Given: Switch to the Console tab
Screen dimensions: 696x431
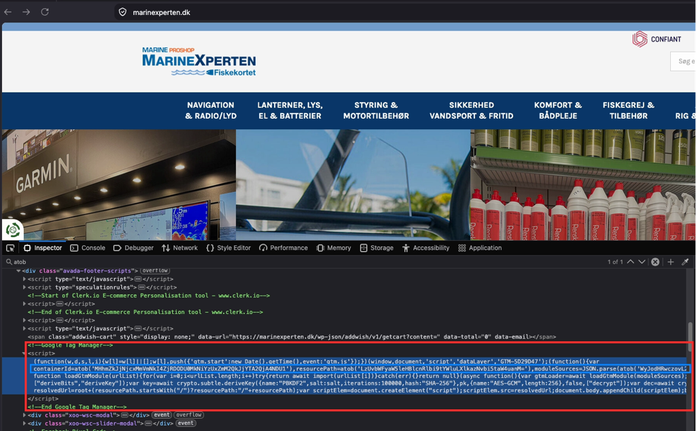Looking at the screenshot, I should coord(88,248).
